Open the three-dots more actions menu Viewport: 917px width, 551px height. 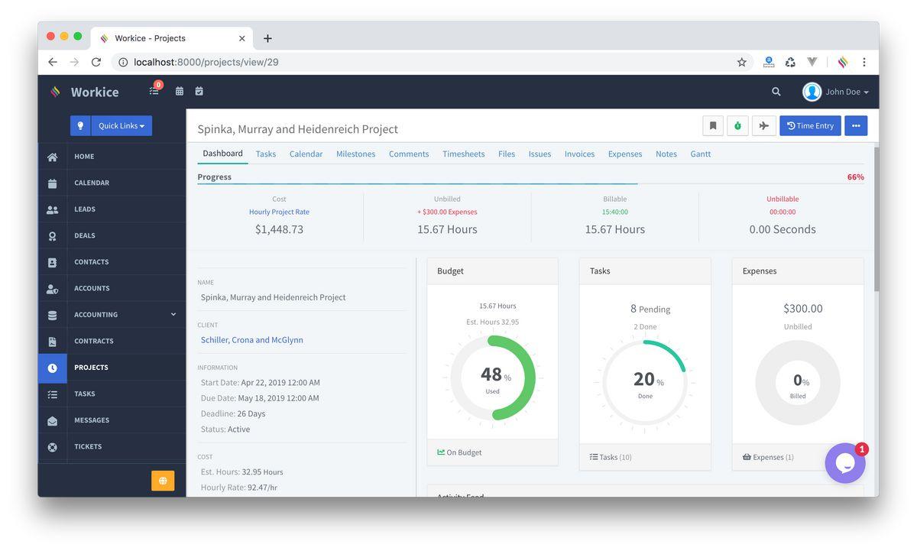click(856, 126)
